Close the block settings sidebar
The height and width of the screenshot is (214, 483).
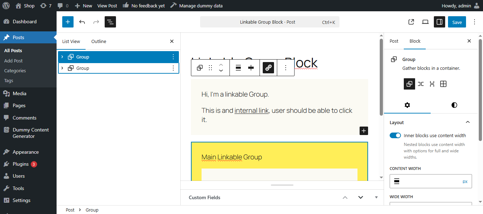point(469,41)
